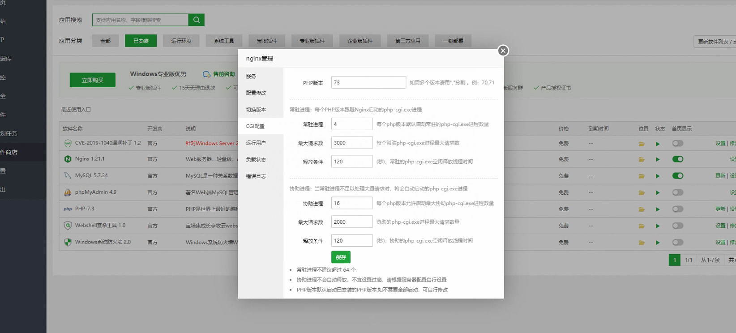Filter apps by 专业版插件 category
Image resolution: width=736 pixels, height=333 pixels.
click(312, 41)
